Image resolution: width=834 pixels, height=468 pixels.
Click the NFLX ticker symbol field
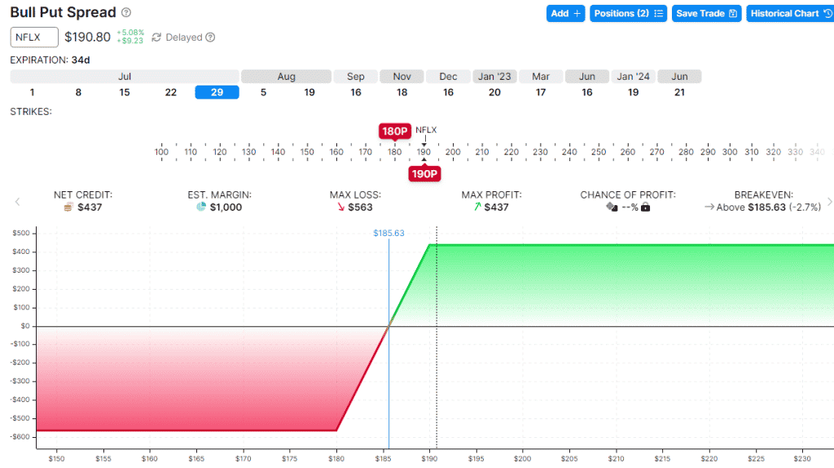(x=34, y=37)
